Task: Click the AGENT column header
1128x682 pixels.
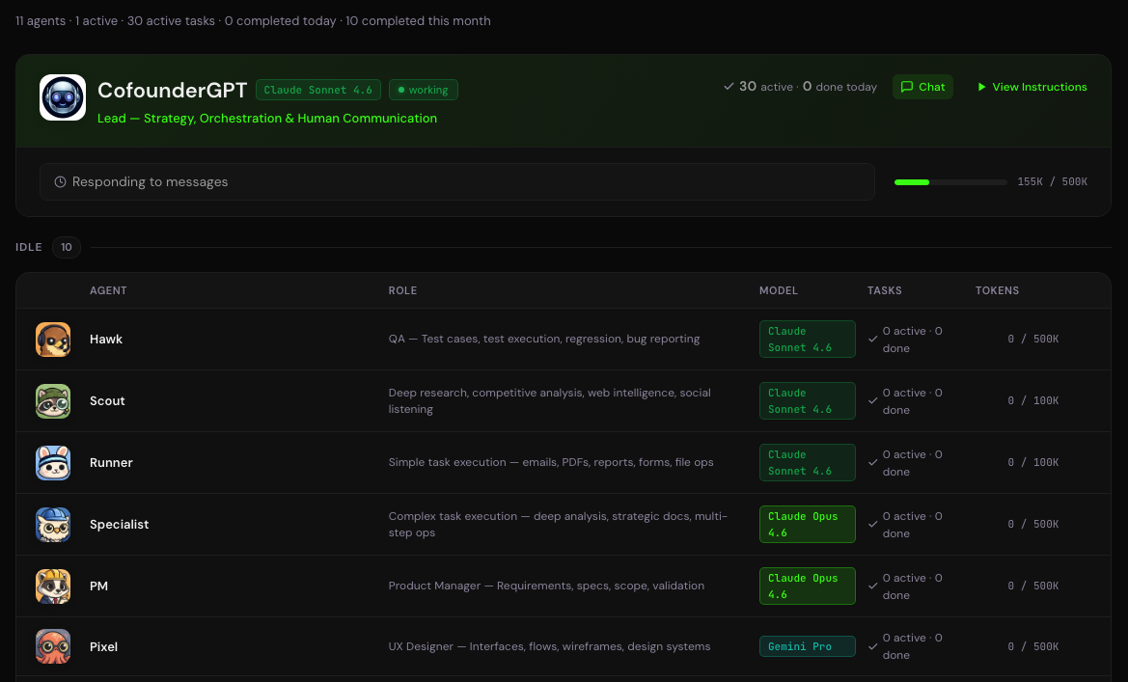Action: point(108,290)
